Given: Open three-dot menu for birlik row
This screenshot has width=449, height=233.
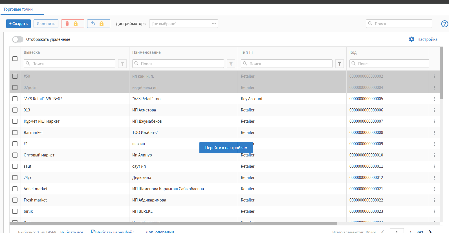Looking at the screenshot, I should tap(434, 211).
